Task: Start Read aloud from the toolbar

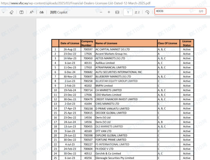Action: (31, 12)
